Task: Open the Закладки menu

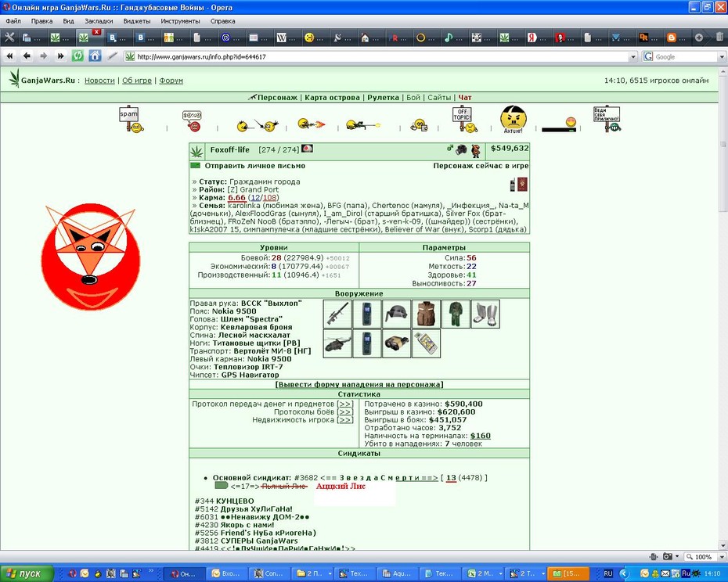Action: click(x=99, y=21)
